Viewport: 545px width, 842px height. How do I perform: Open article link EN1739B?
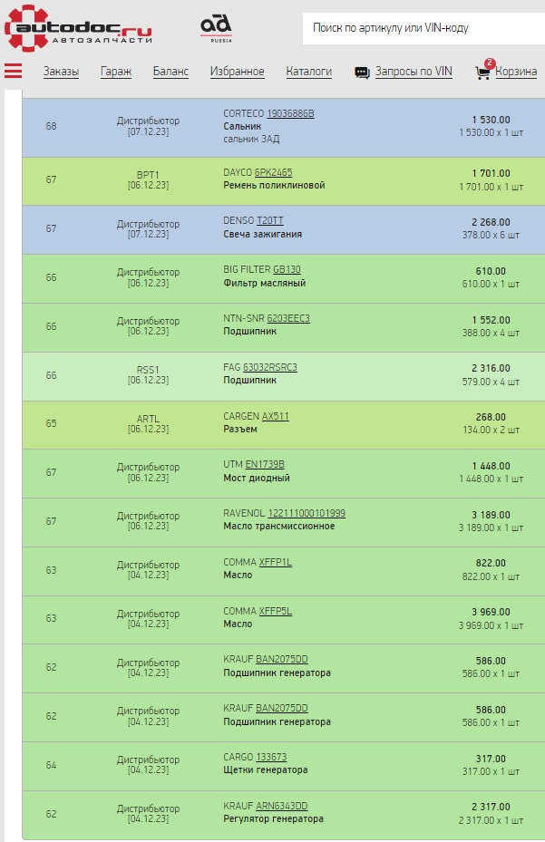pos(265,464)
